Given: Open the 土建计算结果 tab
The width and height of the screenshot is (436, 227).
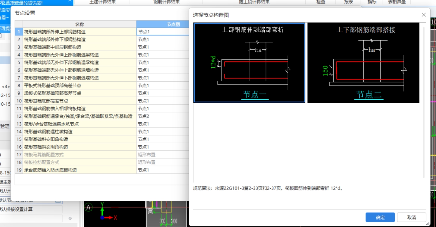Looking at the screenshot, I should (102, 2).
